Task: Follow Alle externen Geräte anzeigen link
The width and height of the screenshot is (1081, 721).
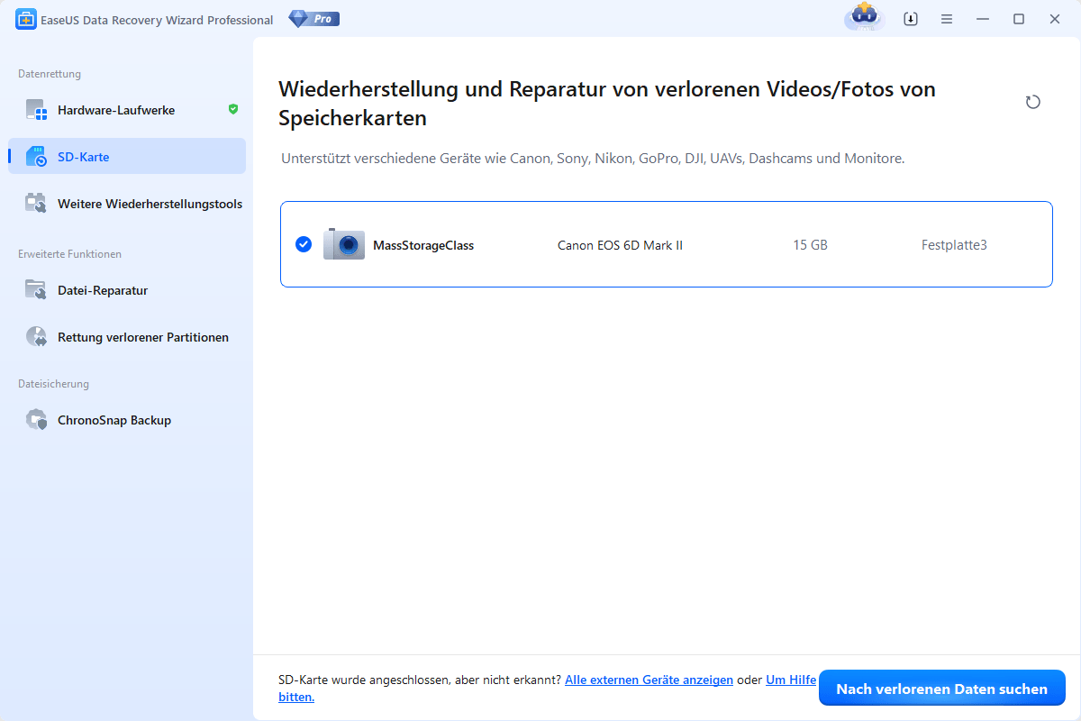Action: point(649,680)
